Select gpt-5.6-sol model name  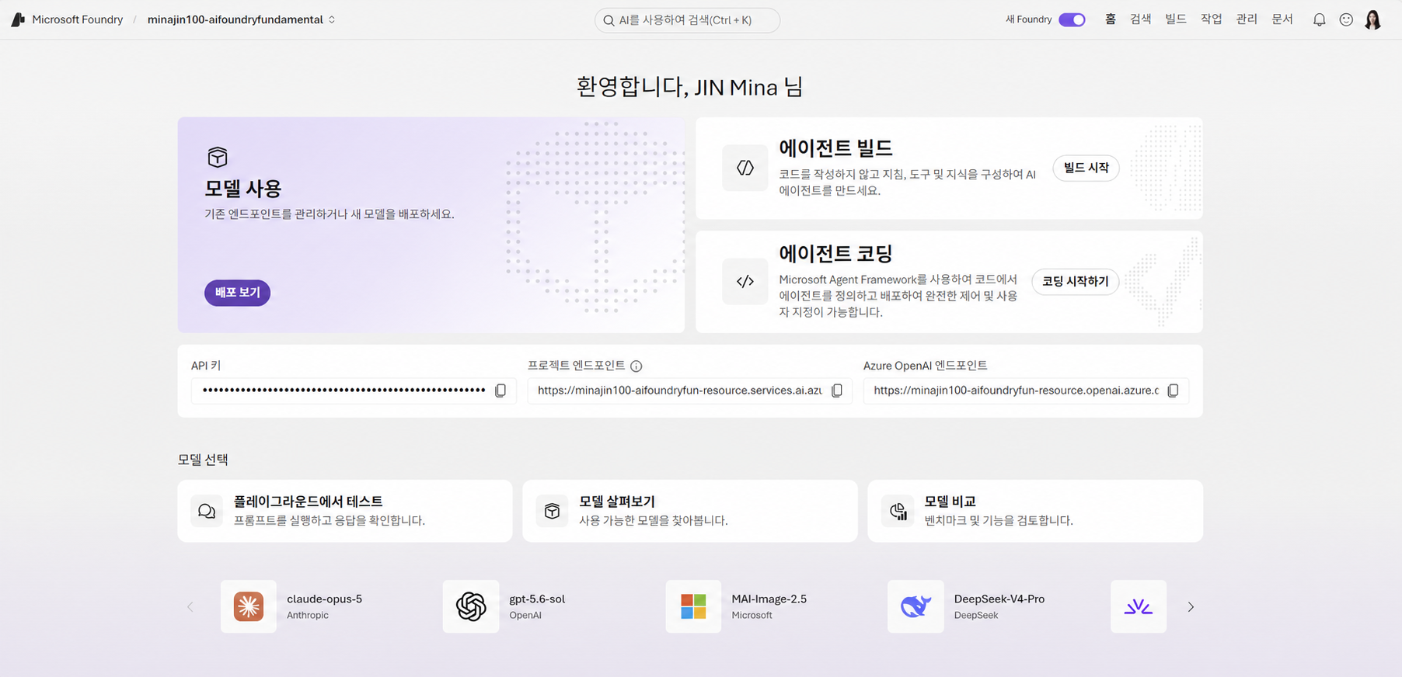[537, 599]
